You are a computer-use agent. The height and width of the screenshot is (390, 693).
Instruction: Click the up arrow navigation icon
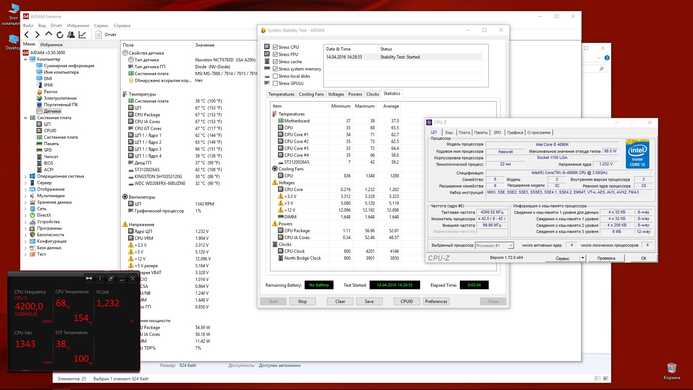[49, 34]
